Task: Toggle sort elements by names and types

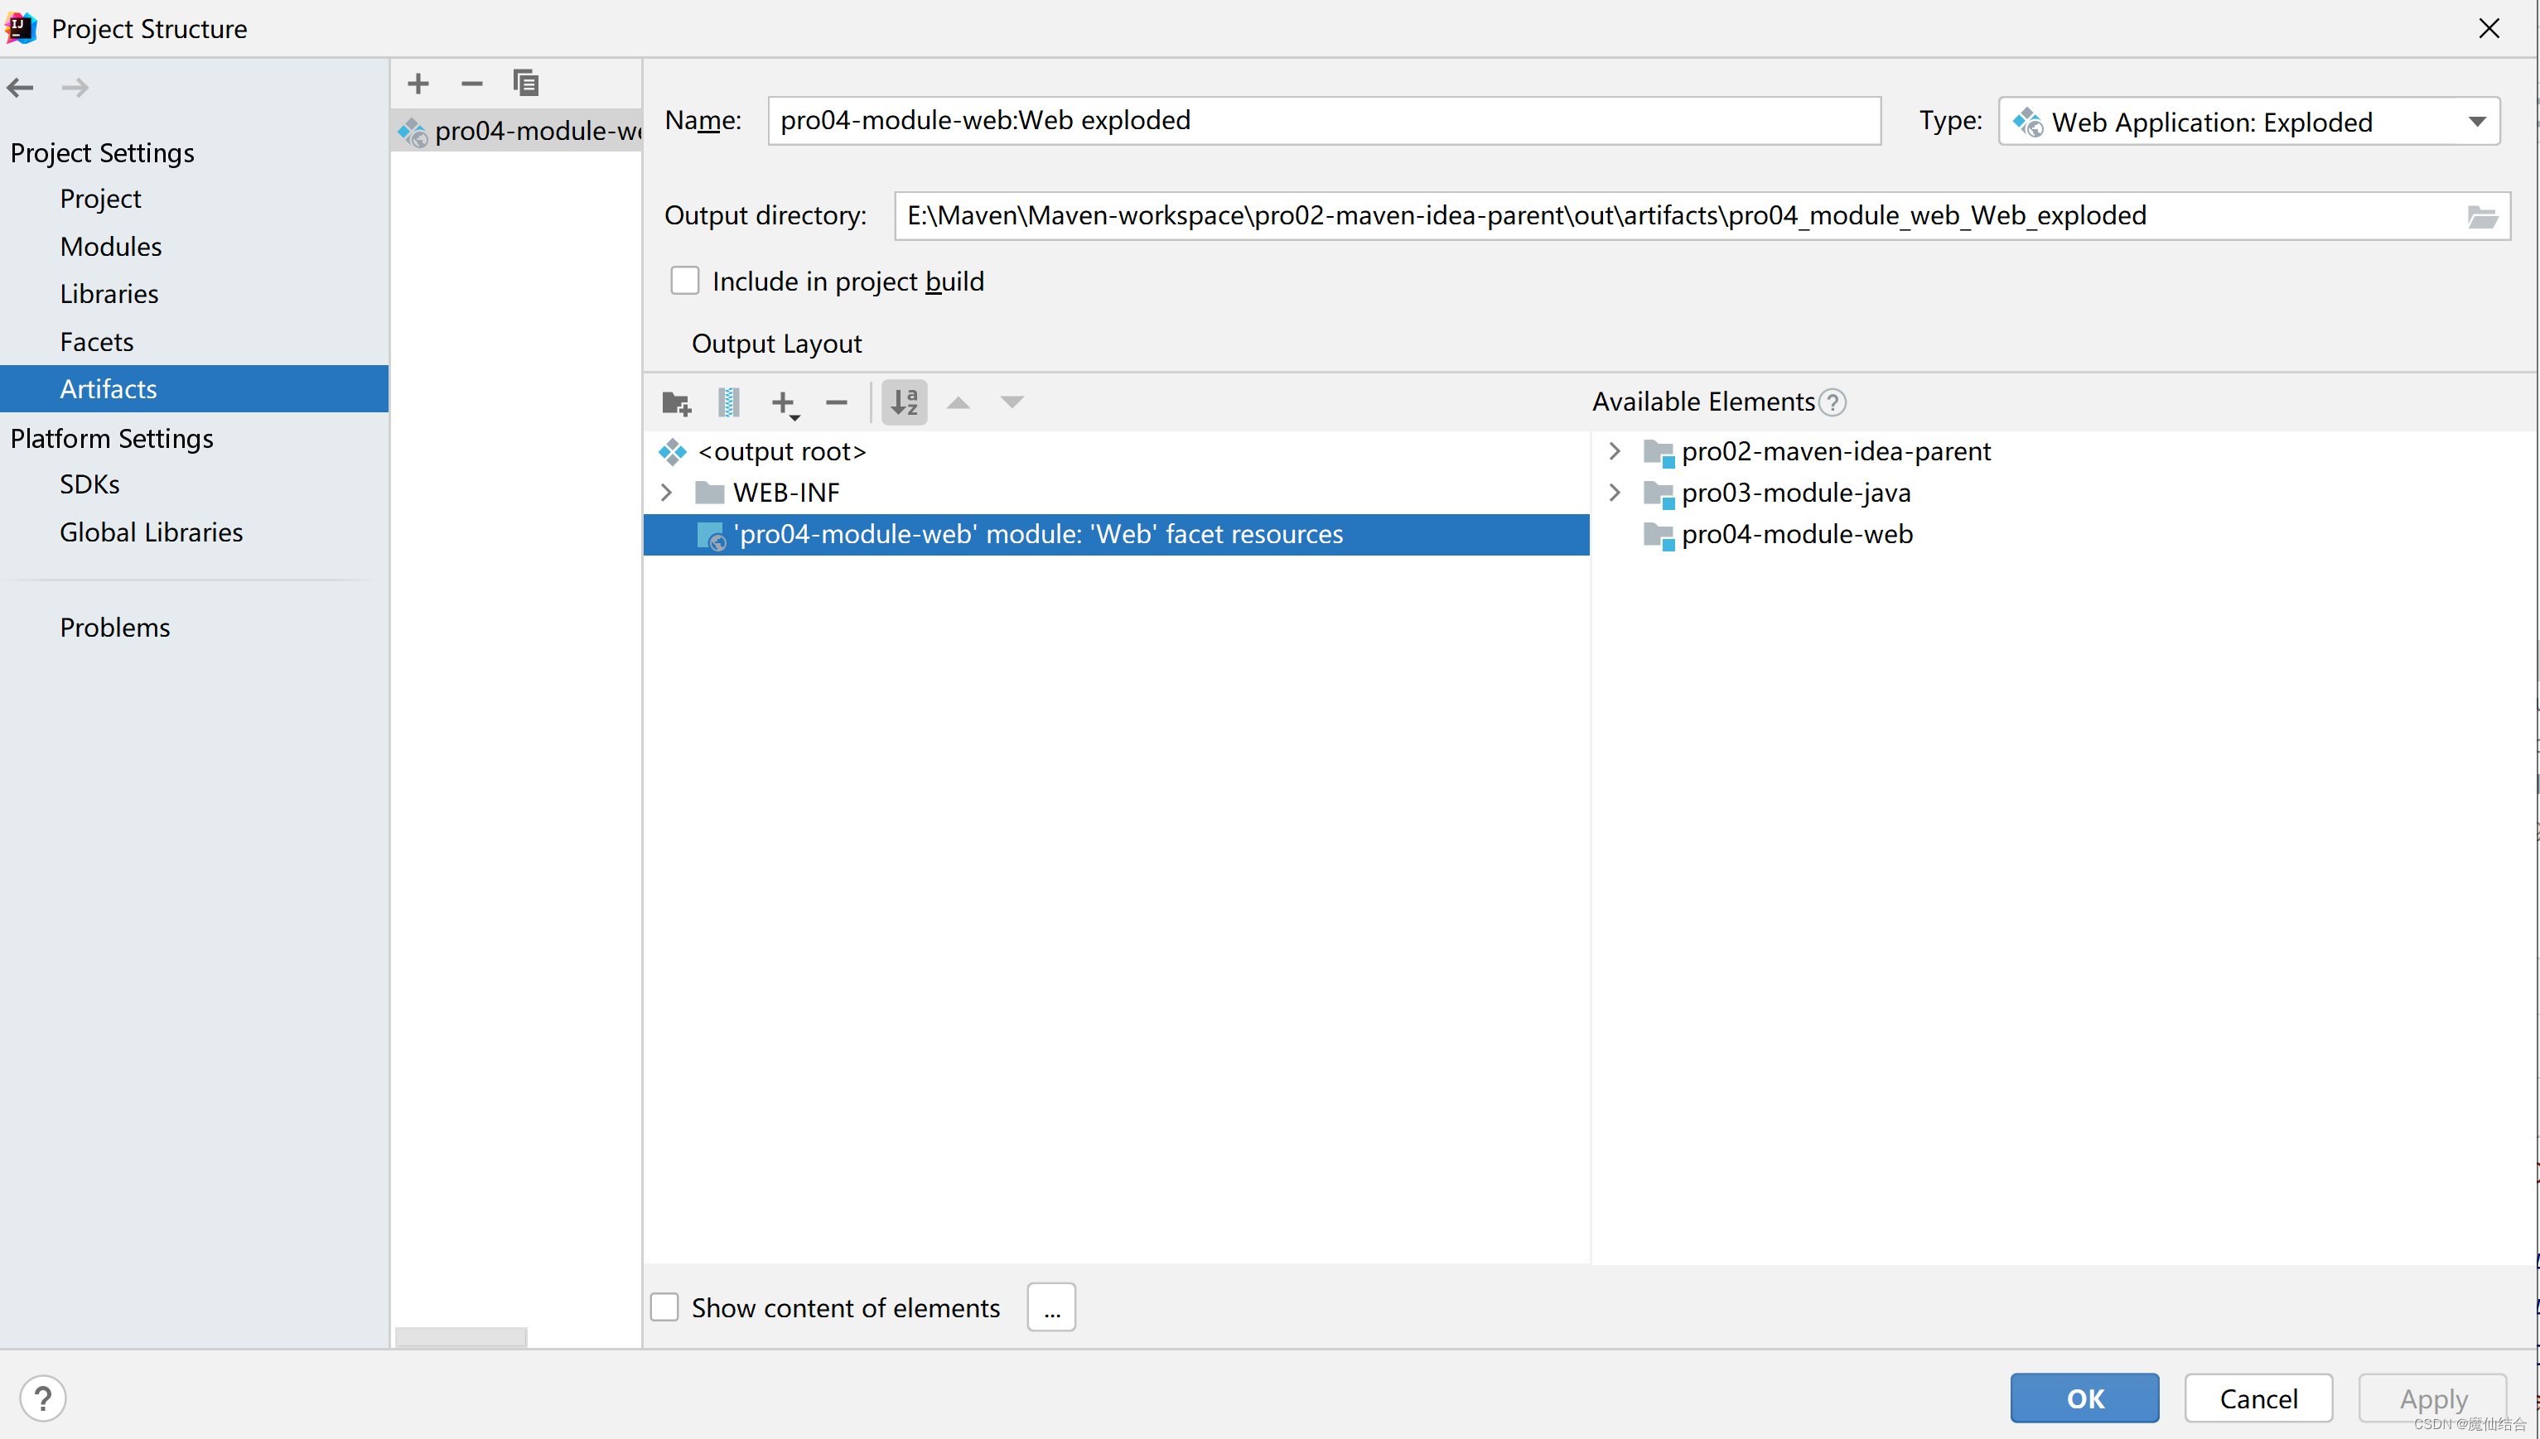Action: (905, 402)
